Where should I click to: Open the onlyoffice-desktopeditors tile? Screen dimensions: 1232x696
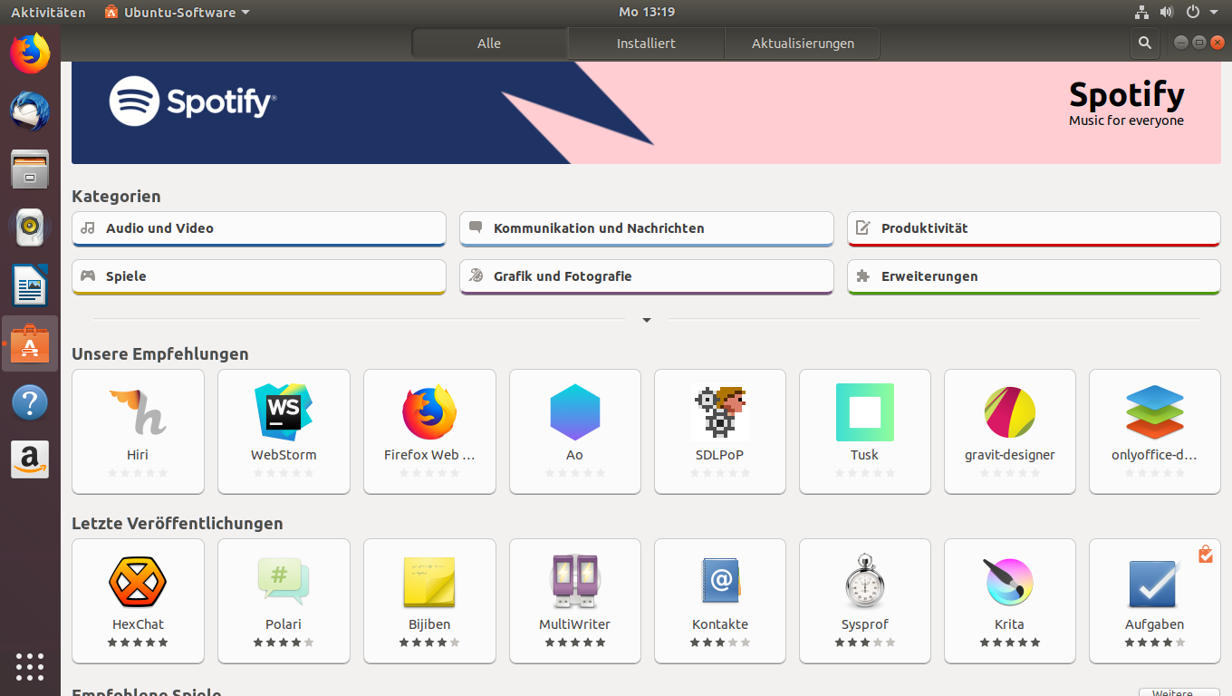click(x=1155, y=431)
